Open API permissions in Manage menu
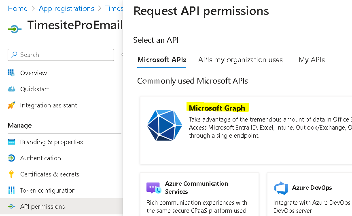Image resolution: width=352 pixels, height=216 pixels. coord(42,207)
